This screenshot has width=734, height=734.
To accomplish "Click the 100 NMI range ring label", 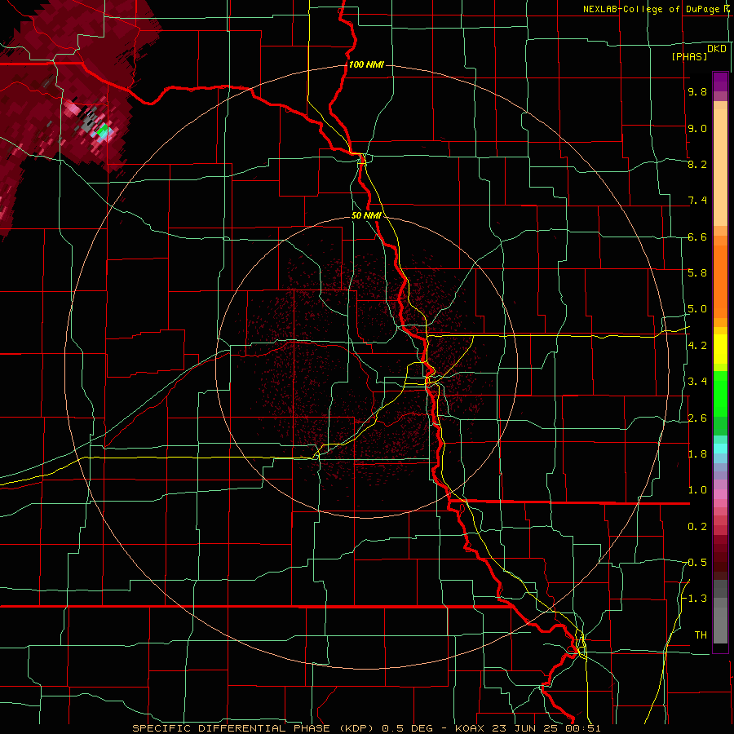I will [366, 64].
